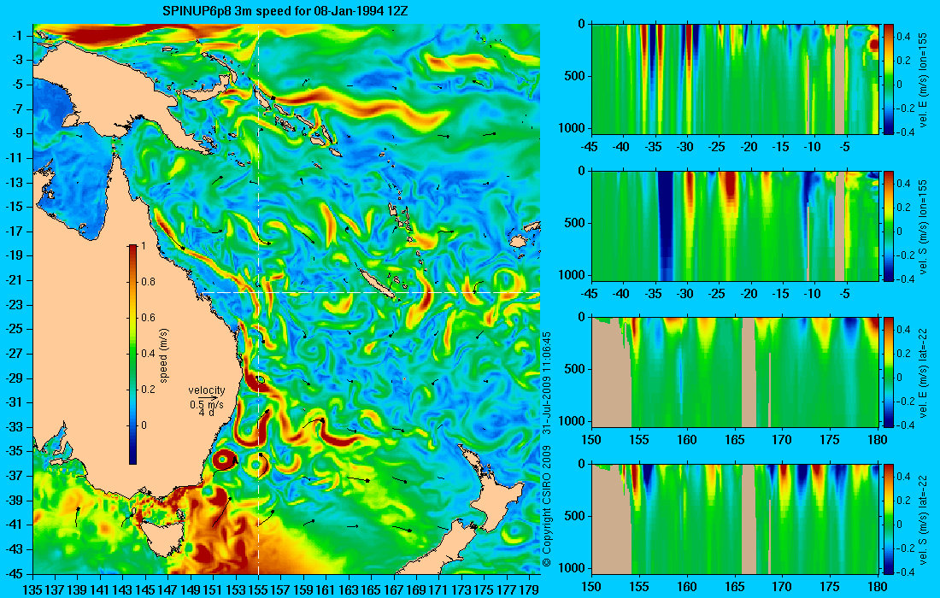Open the 'vel. E (m/s) lon=155' section plot
Image resolution: width=940 pixels, height=598 pixels.
pos(735,79)
